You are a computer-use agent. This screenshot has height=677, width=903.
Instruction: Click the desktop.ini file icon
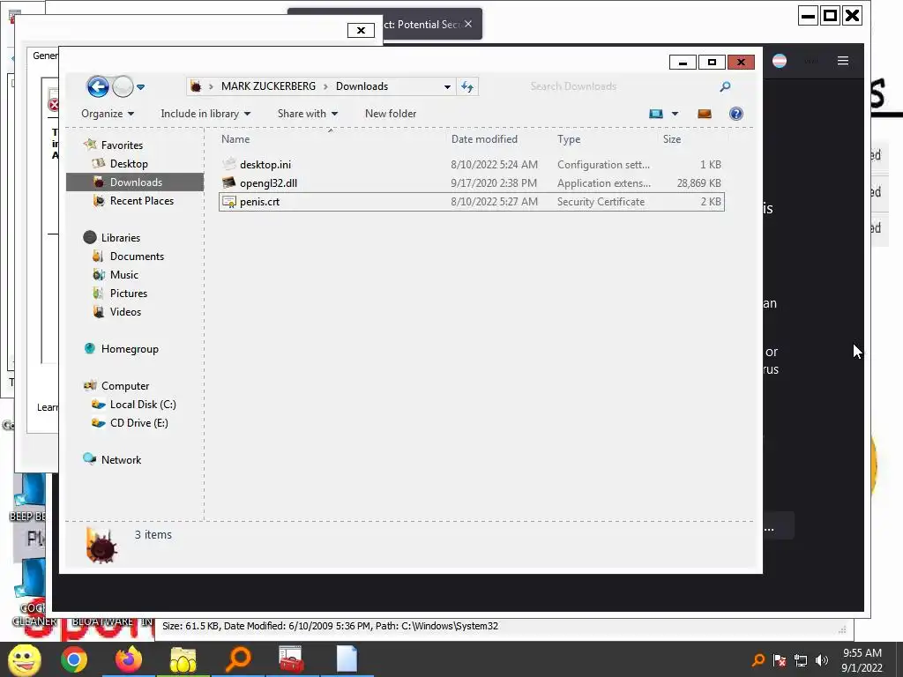coord(229,164)
